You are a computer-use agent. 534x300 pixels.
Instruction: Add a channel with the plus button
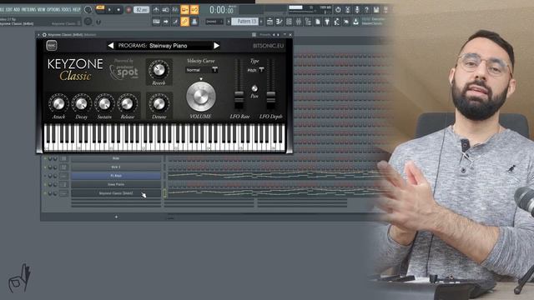[116, 217]
